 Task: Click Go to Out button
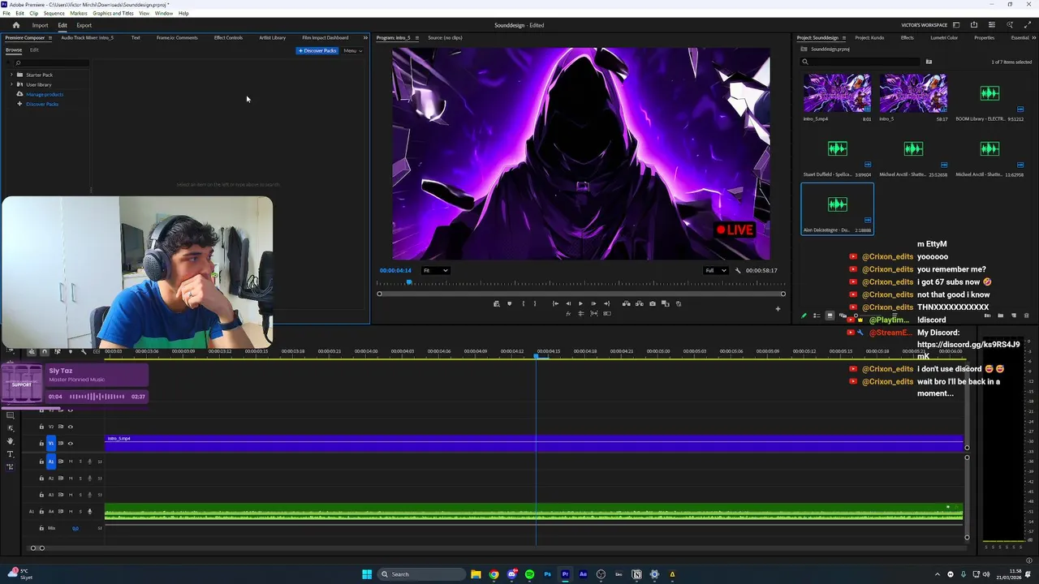coord(606,303)
